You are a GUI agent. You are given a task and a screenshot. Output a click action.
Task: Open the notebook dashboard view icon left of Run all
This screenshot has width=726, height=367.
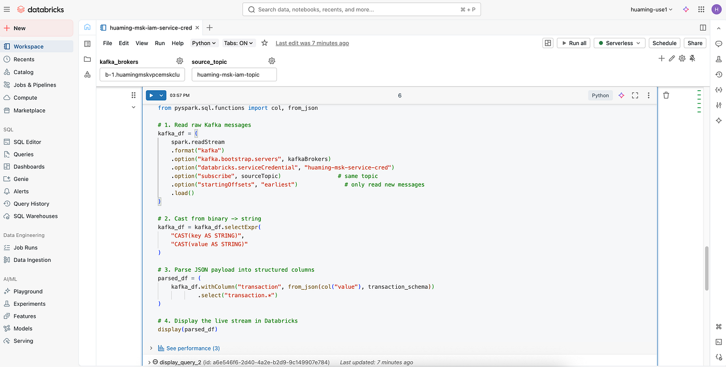[x=548, y=43]
